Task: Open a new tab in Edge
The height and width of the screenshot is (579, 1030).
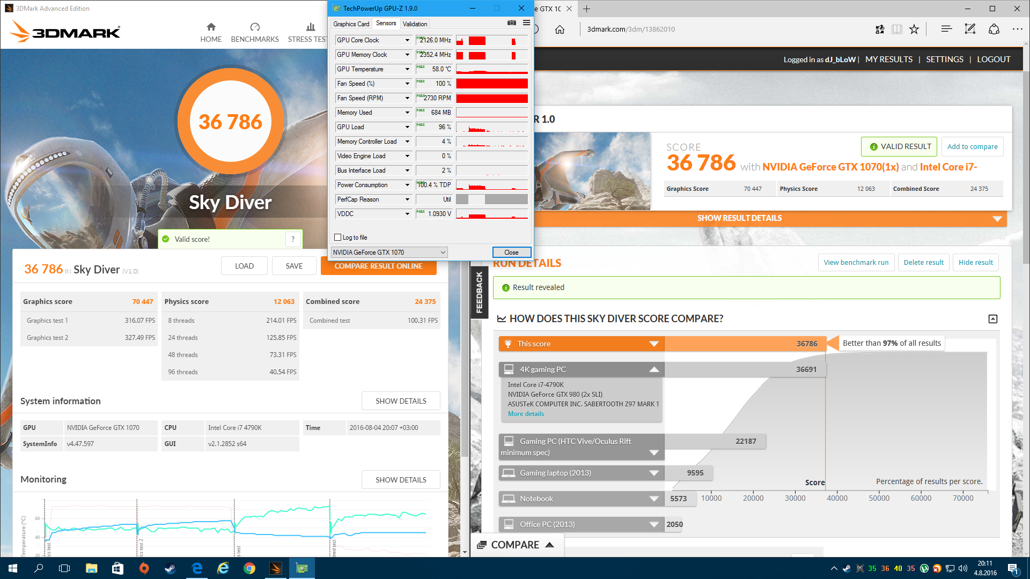Action: [586, 9]
